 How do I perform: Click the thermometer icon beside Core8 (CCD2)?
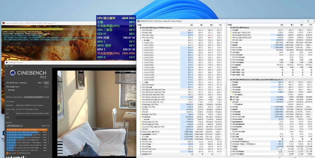click(x=143, y=62)
